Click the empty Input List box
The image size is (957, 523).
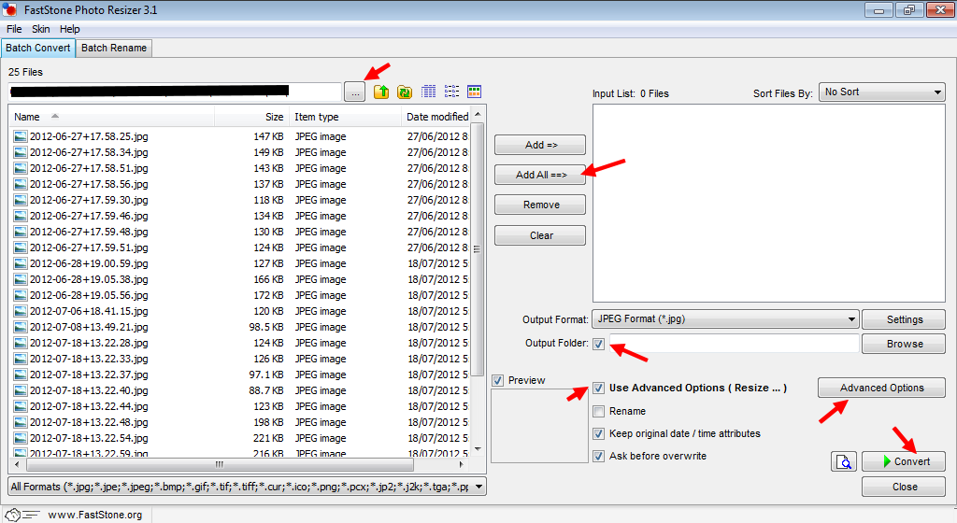click(x=768, y=203)
